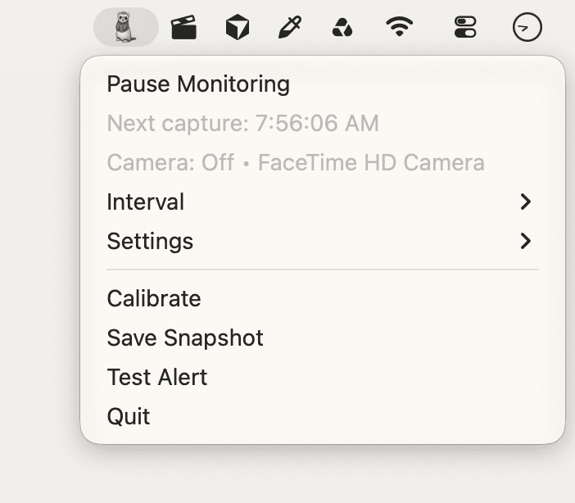
Task: Open the eyedropper color picker icon
Action: click(290, 27)
